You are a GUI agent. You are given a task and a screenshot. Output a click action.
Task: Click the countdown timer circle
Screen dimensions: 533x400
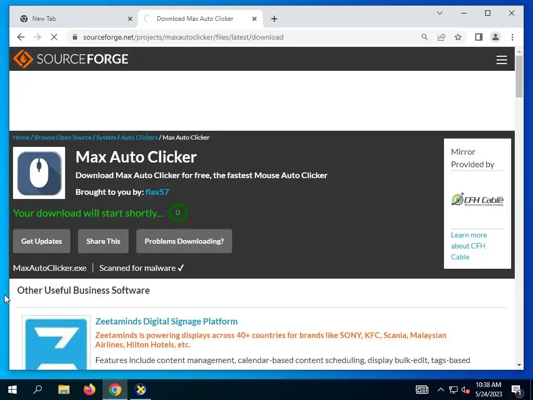click(x=177, y=213)
